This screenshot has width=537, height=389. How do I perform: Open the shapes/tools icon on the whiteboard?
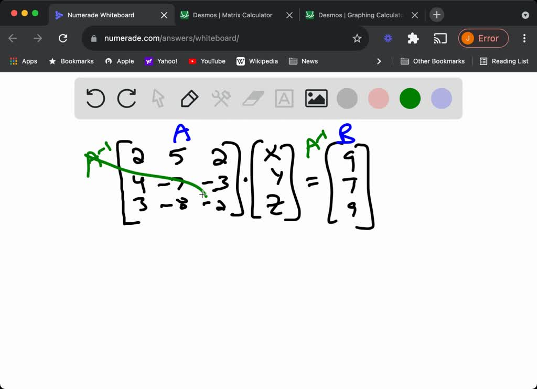click(221, 98)
